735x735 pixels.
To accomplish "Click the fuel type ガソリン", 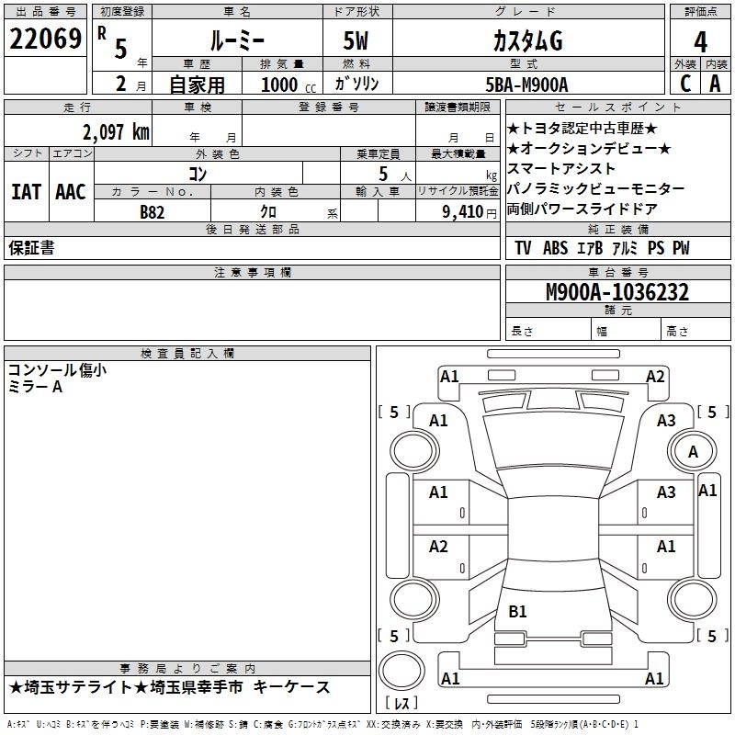I will (x=356, y=84).
